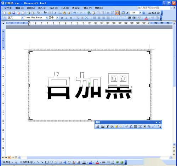Open the 编辑 (Edit) menu
The width and height of the screenshot is (177, 166).
pyautogui.click(x=19, y=8)
